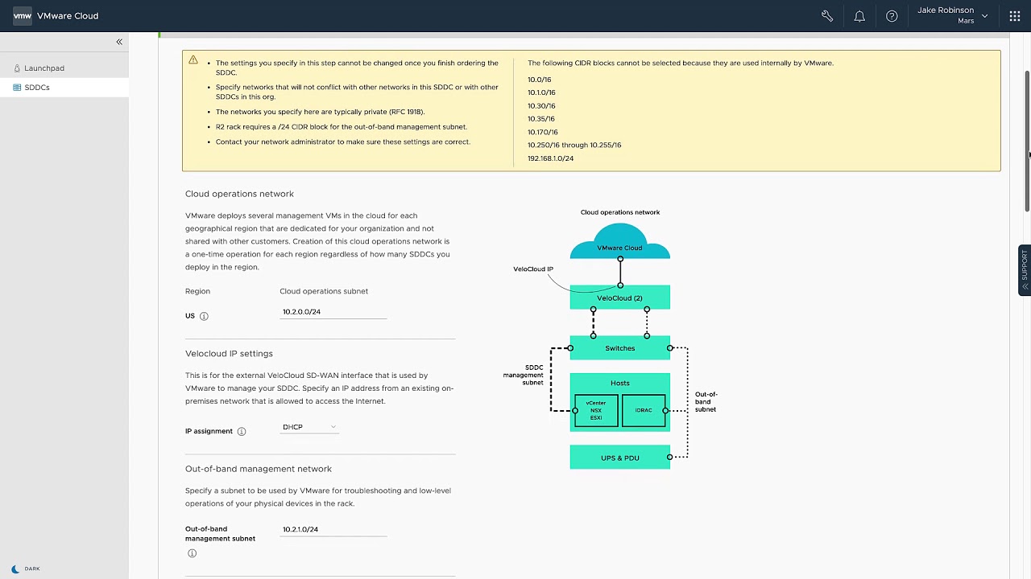Open the help question mark icon
Viewport: 1031px width, 579px height.
(x=892, y=16)
